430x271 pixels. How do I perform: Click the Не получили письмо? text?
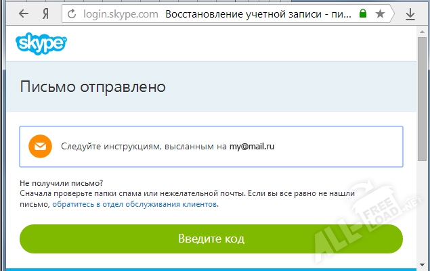pyautogui.click(x=61, y=183)
